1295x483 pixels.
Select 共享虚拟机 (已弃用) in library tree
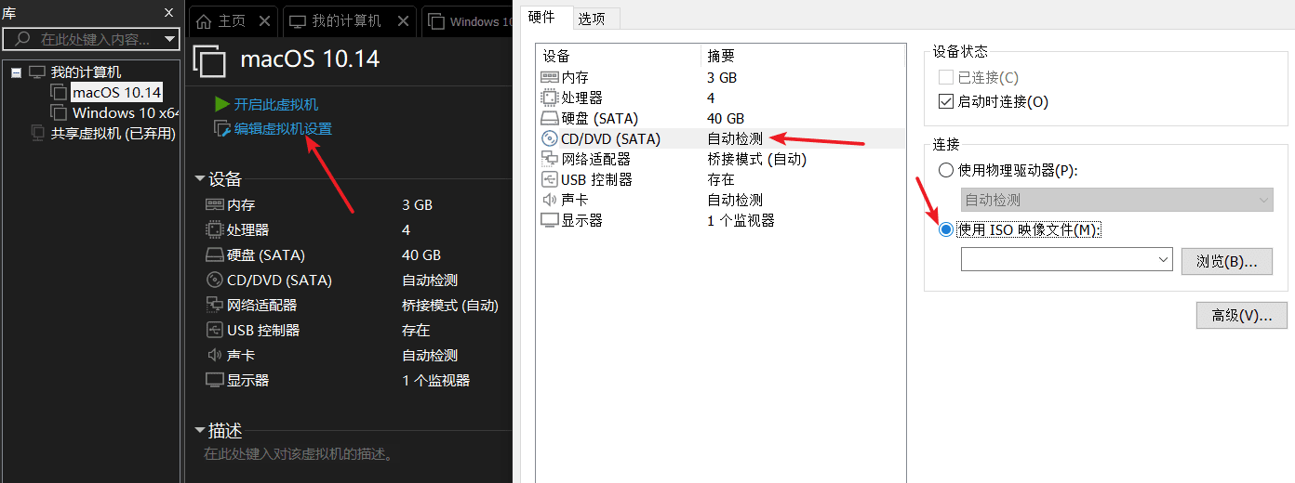click(x=113, y=134)
